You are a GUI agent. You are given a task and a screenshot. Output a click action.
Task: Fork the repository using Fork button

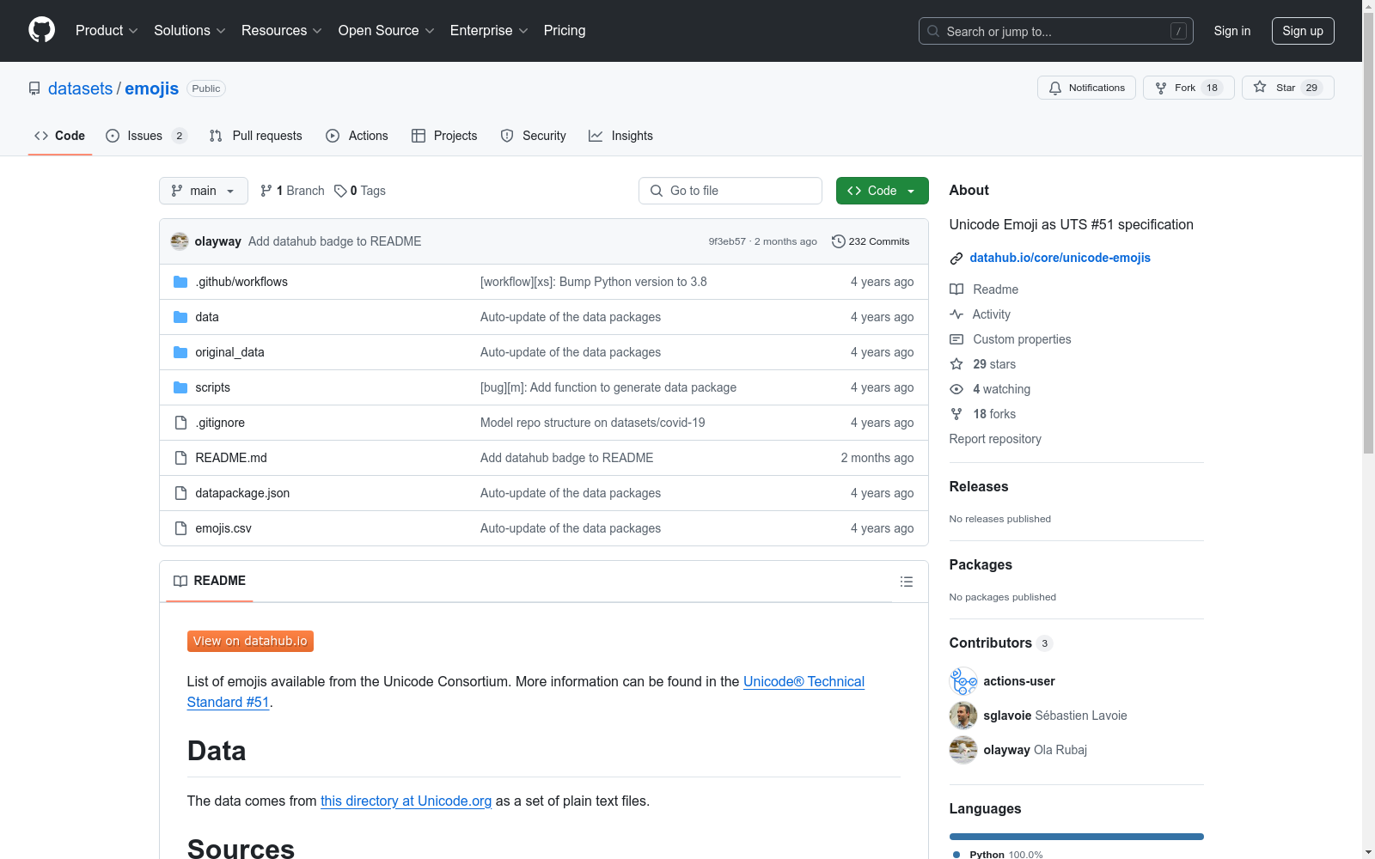tap(1189, 88)
